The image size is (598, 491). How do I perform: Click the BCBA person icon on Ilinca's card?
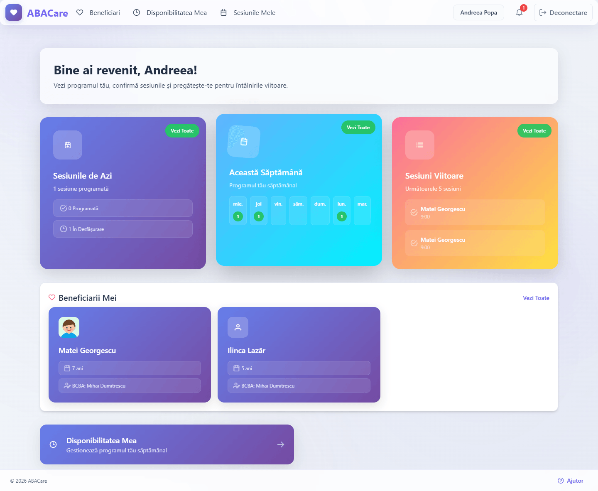tap(236, 385)
